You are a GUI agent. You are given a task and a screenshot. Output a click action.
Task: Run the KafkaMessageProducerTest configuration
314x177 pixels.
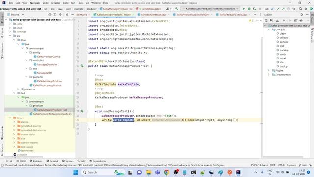point(244,9)
